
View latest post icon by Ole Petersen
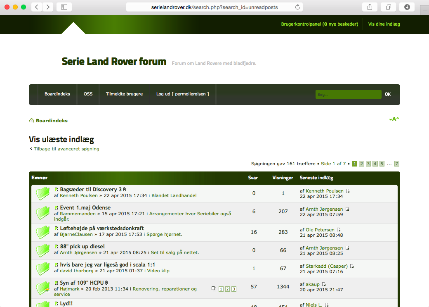coord(339,230)
